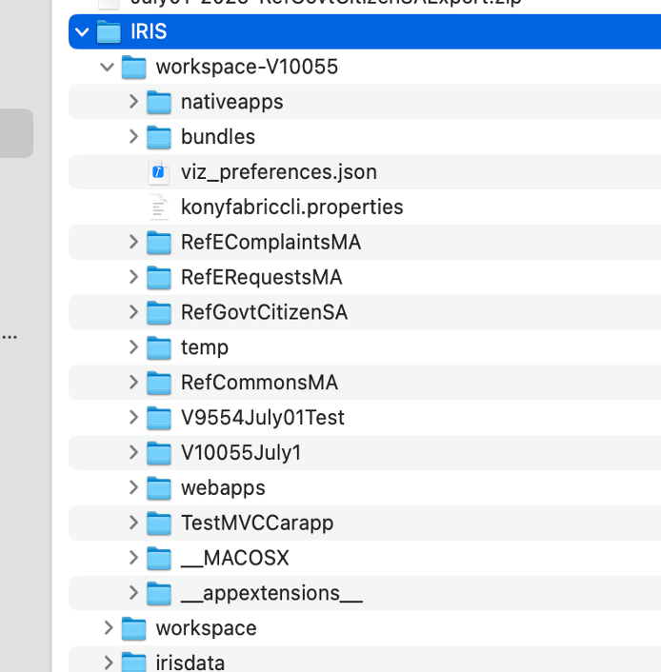The width and height of the screenshot is (661, 672).
Task: Select the RefEComplaintsMA folder name
Action: tap(271, 242)
